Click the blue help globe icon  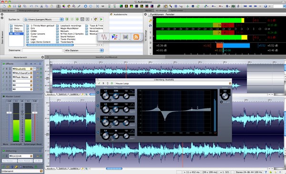(266, 6)
